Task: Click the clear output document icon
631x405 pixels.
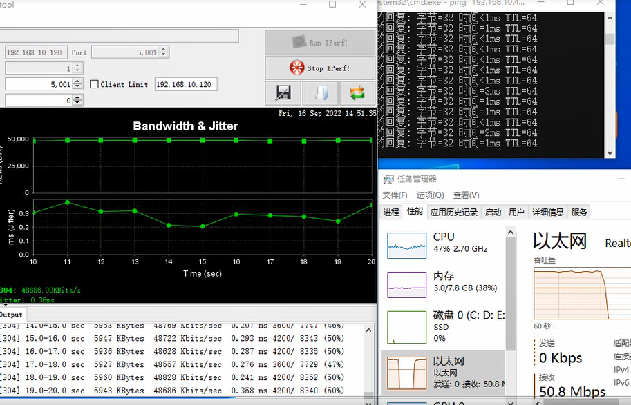Action: (x=321, y=93)
